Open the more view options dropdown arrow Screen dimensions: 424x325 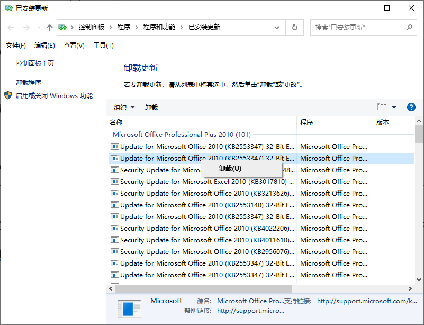tap(394, 107)
